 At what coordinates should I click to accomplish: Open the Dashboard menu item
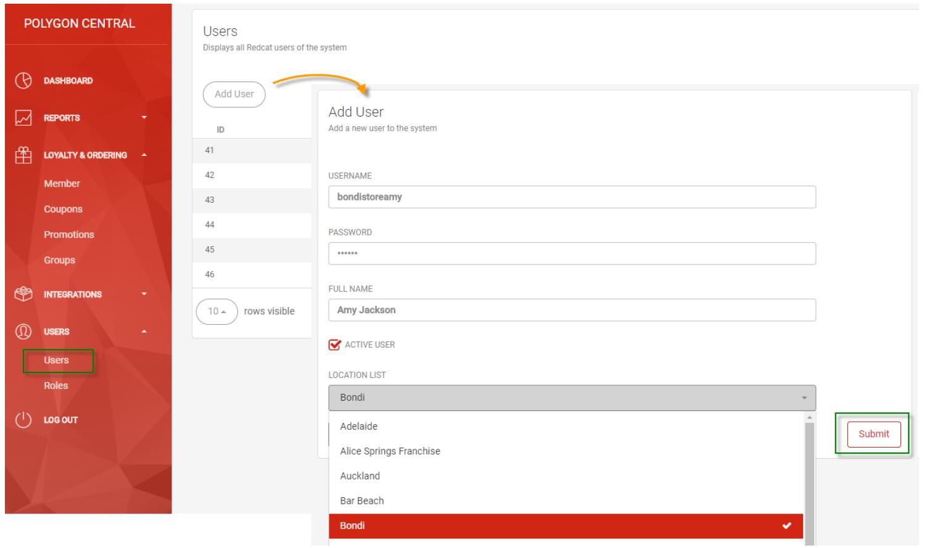68,81
